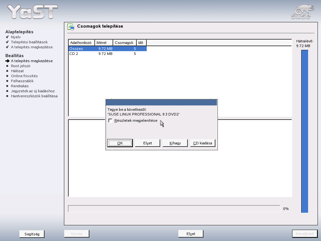The image size is (321, 241).
Task: Click the Root jelszó sidebar step
Action: [20, 66]
